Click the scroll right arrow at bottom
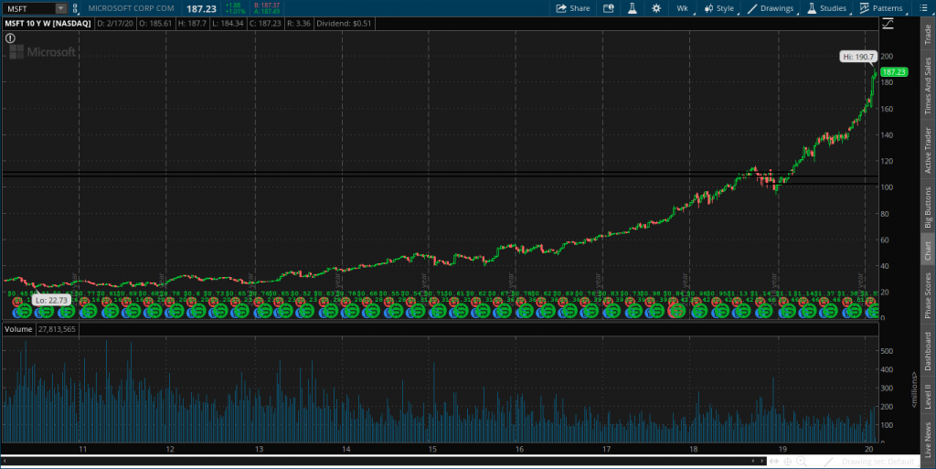 point(763,461)
